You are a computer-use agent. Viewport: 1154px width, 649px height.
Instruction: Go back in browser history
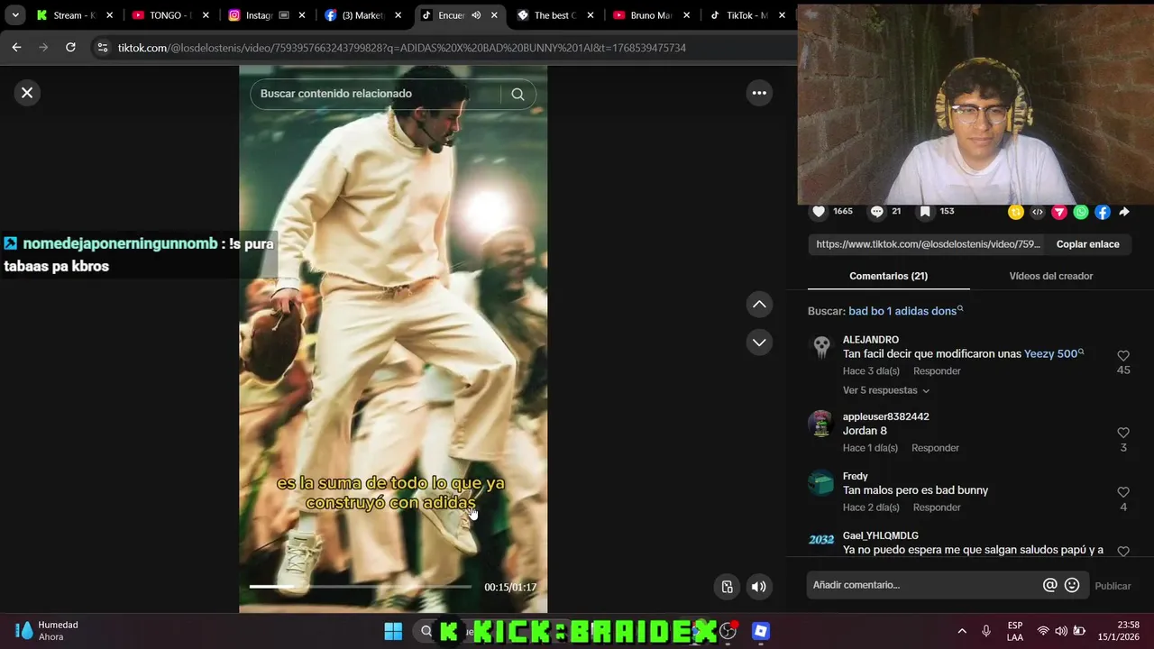16,48
